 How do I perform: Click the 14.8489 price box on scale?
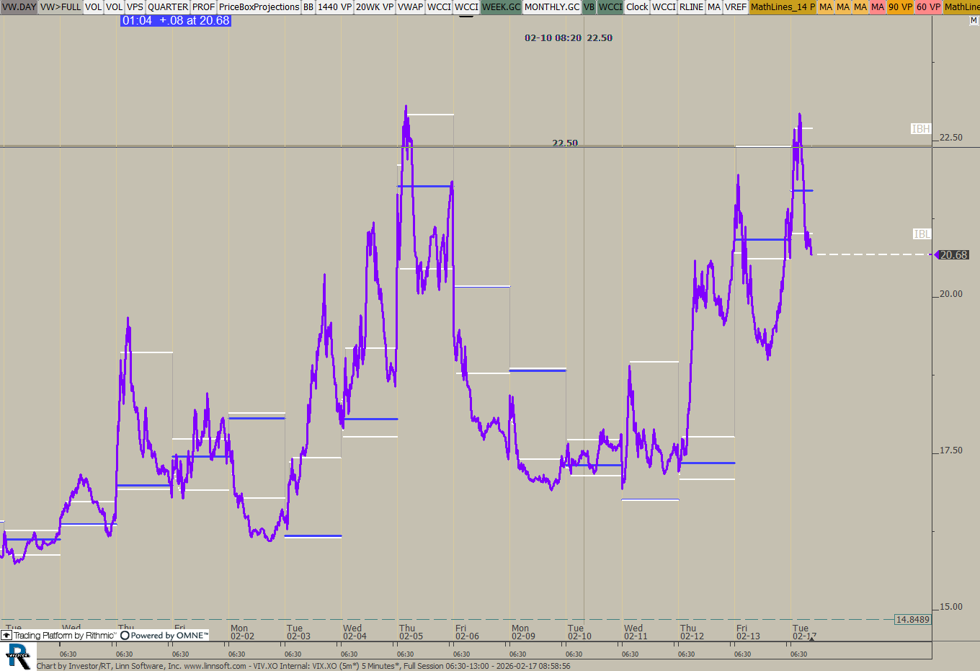point(912,620)
